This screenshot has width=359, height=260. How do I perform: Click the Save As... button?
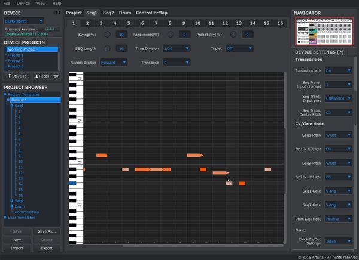[x=46, y=231]
